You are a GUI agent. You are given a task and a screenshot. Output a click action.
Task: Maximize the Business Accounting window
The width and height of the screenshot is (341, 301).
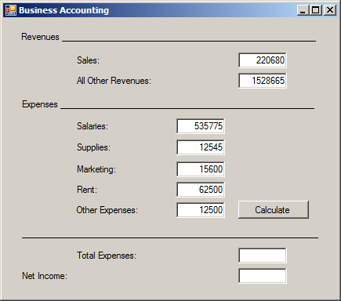[x=316, y=10]
